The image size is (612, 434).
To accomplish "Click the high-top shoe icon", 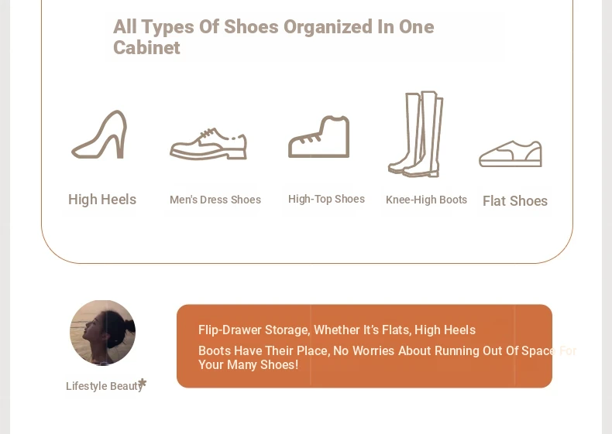I will tap(319, 136).
